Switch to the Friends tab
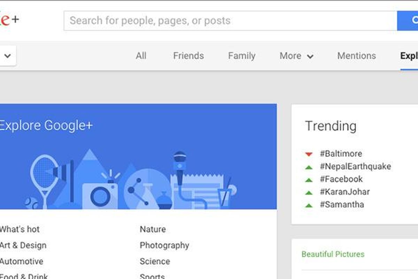This screenshot has width=418, height=279. (188, 56)
